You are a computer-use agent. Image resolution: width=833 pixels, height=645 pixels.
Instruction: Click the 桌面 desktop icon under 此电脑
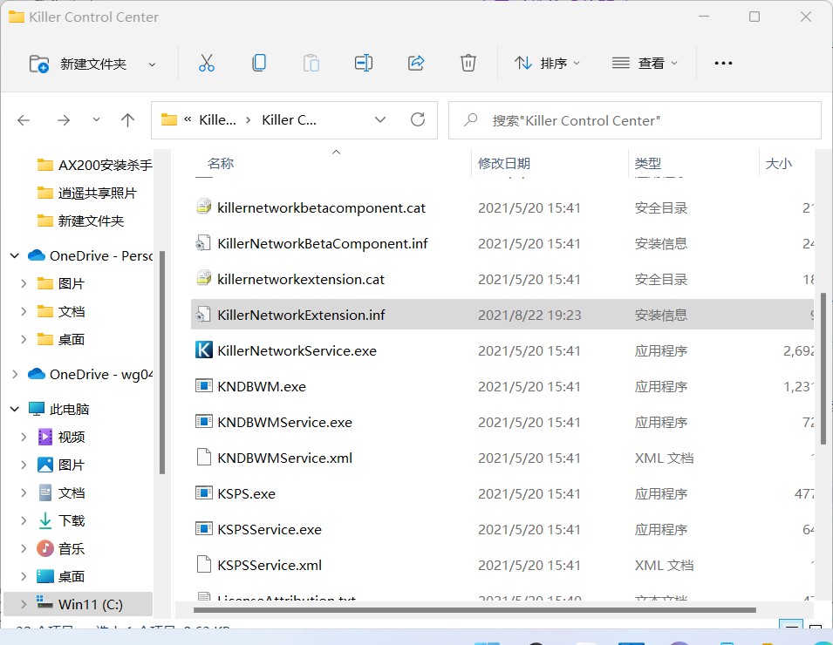click(45, 576)
